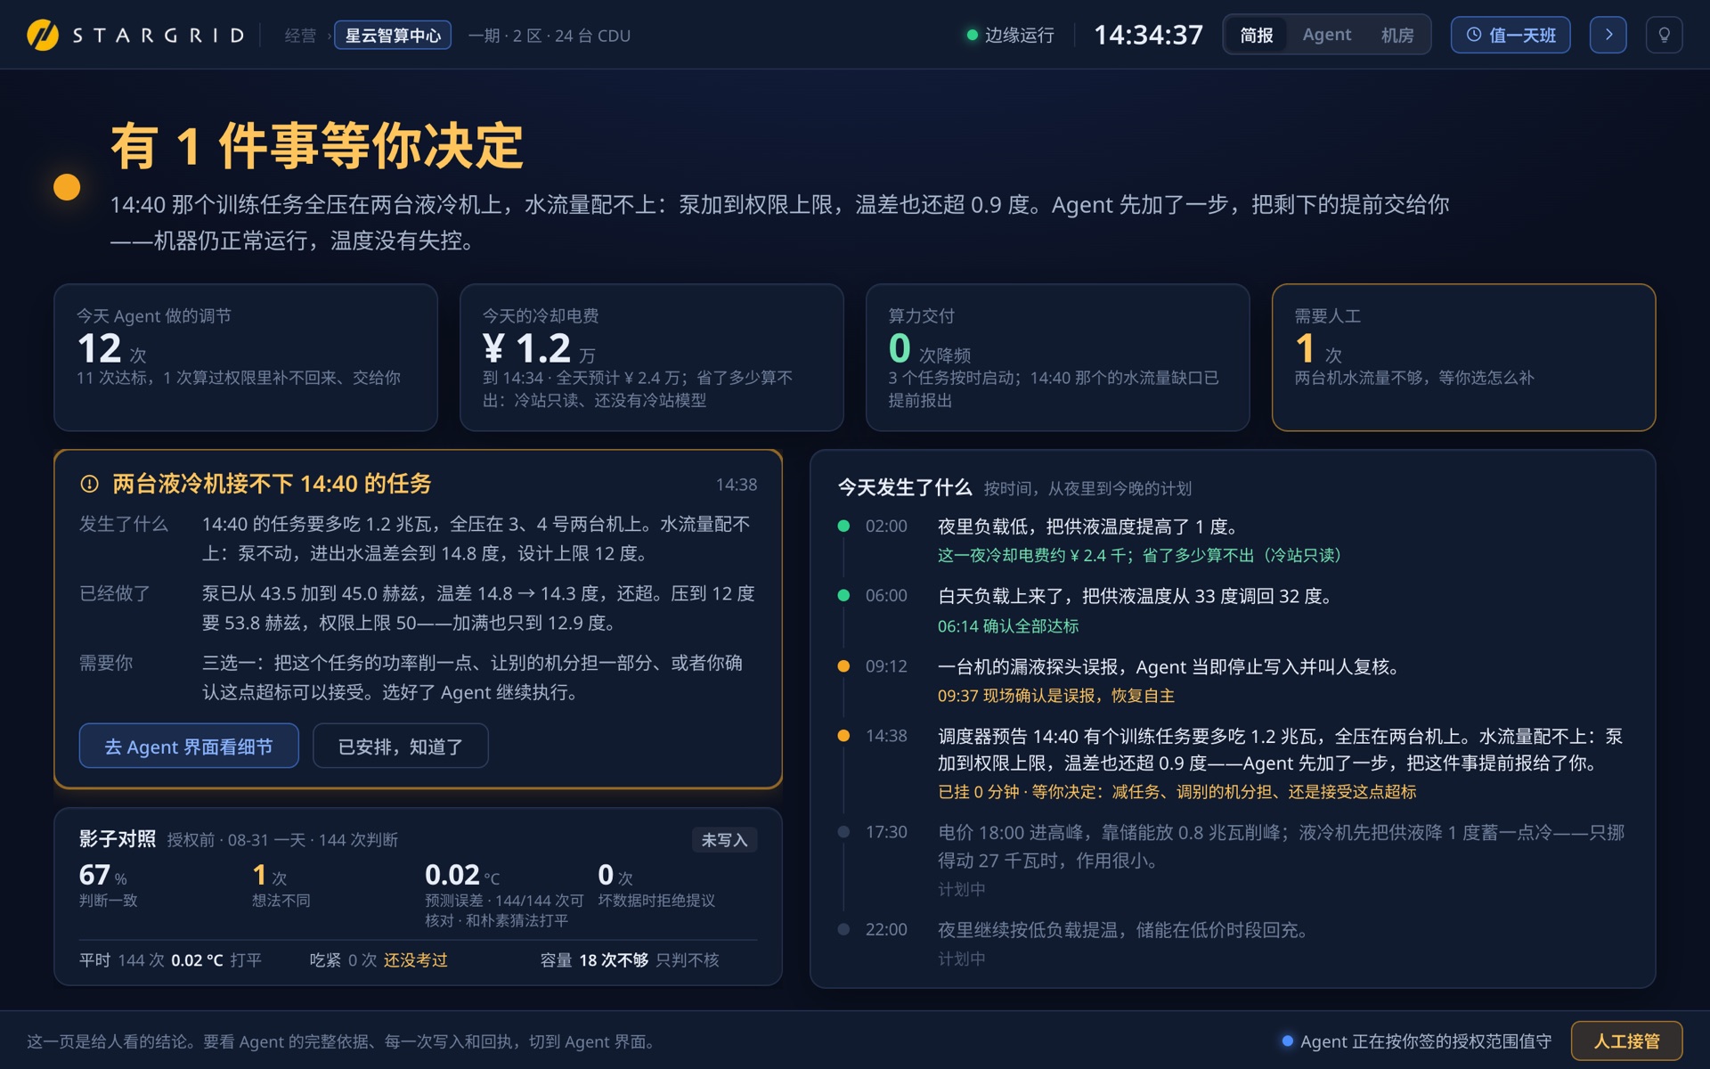Image resolution: width=1710 pixels, height=1069 pixels.
Task: Click the 0.02 °C 预测误差 value
Action: 462,875
